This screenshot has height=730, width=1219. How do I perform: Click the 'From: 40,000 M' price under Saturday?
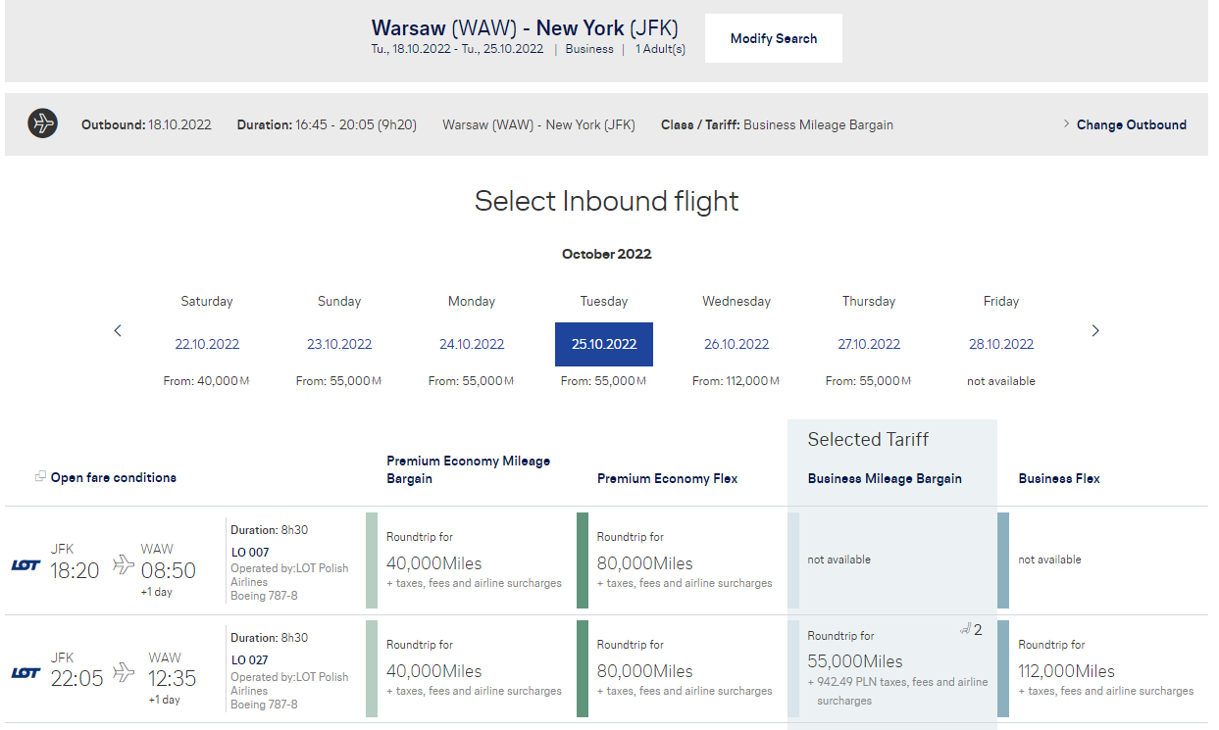coord(207,381)
